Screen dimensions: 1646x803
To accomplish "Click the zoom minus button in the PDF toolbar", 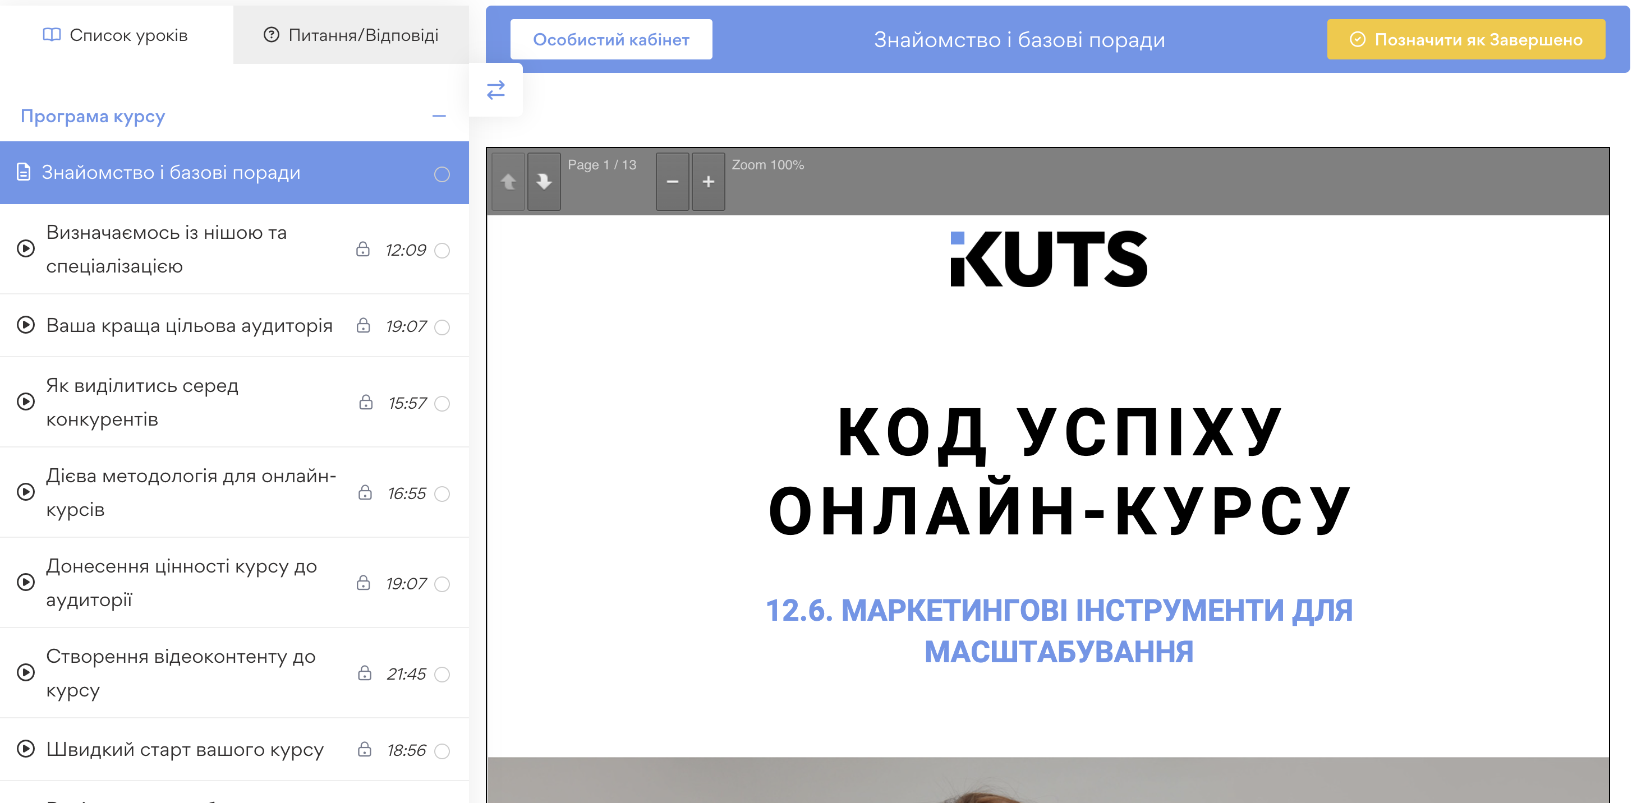I will 672,182.
